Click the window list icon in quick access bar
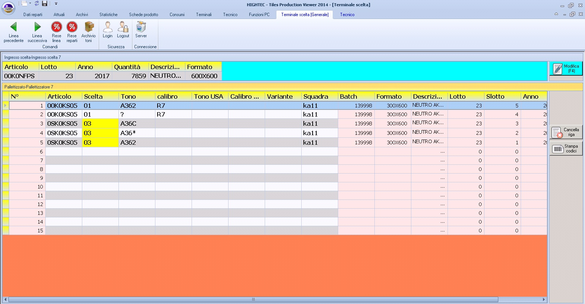The image size is (585, 304). [x=24, y=4]
